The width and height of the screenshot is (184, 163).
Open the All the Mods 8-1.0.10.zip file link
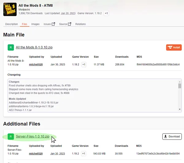(x=34, y=47)
